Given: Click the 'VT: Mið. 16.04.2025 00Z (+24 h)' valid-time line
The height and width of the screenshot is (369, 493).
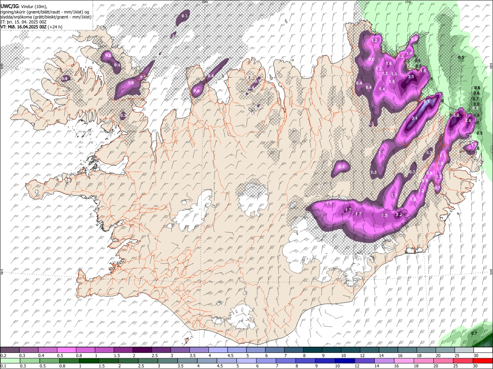Looking at the screenshot, I should [x=32, y=27].
